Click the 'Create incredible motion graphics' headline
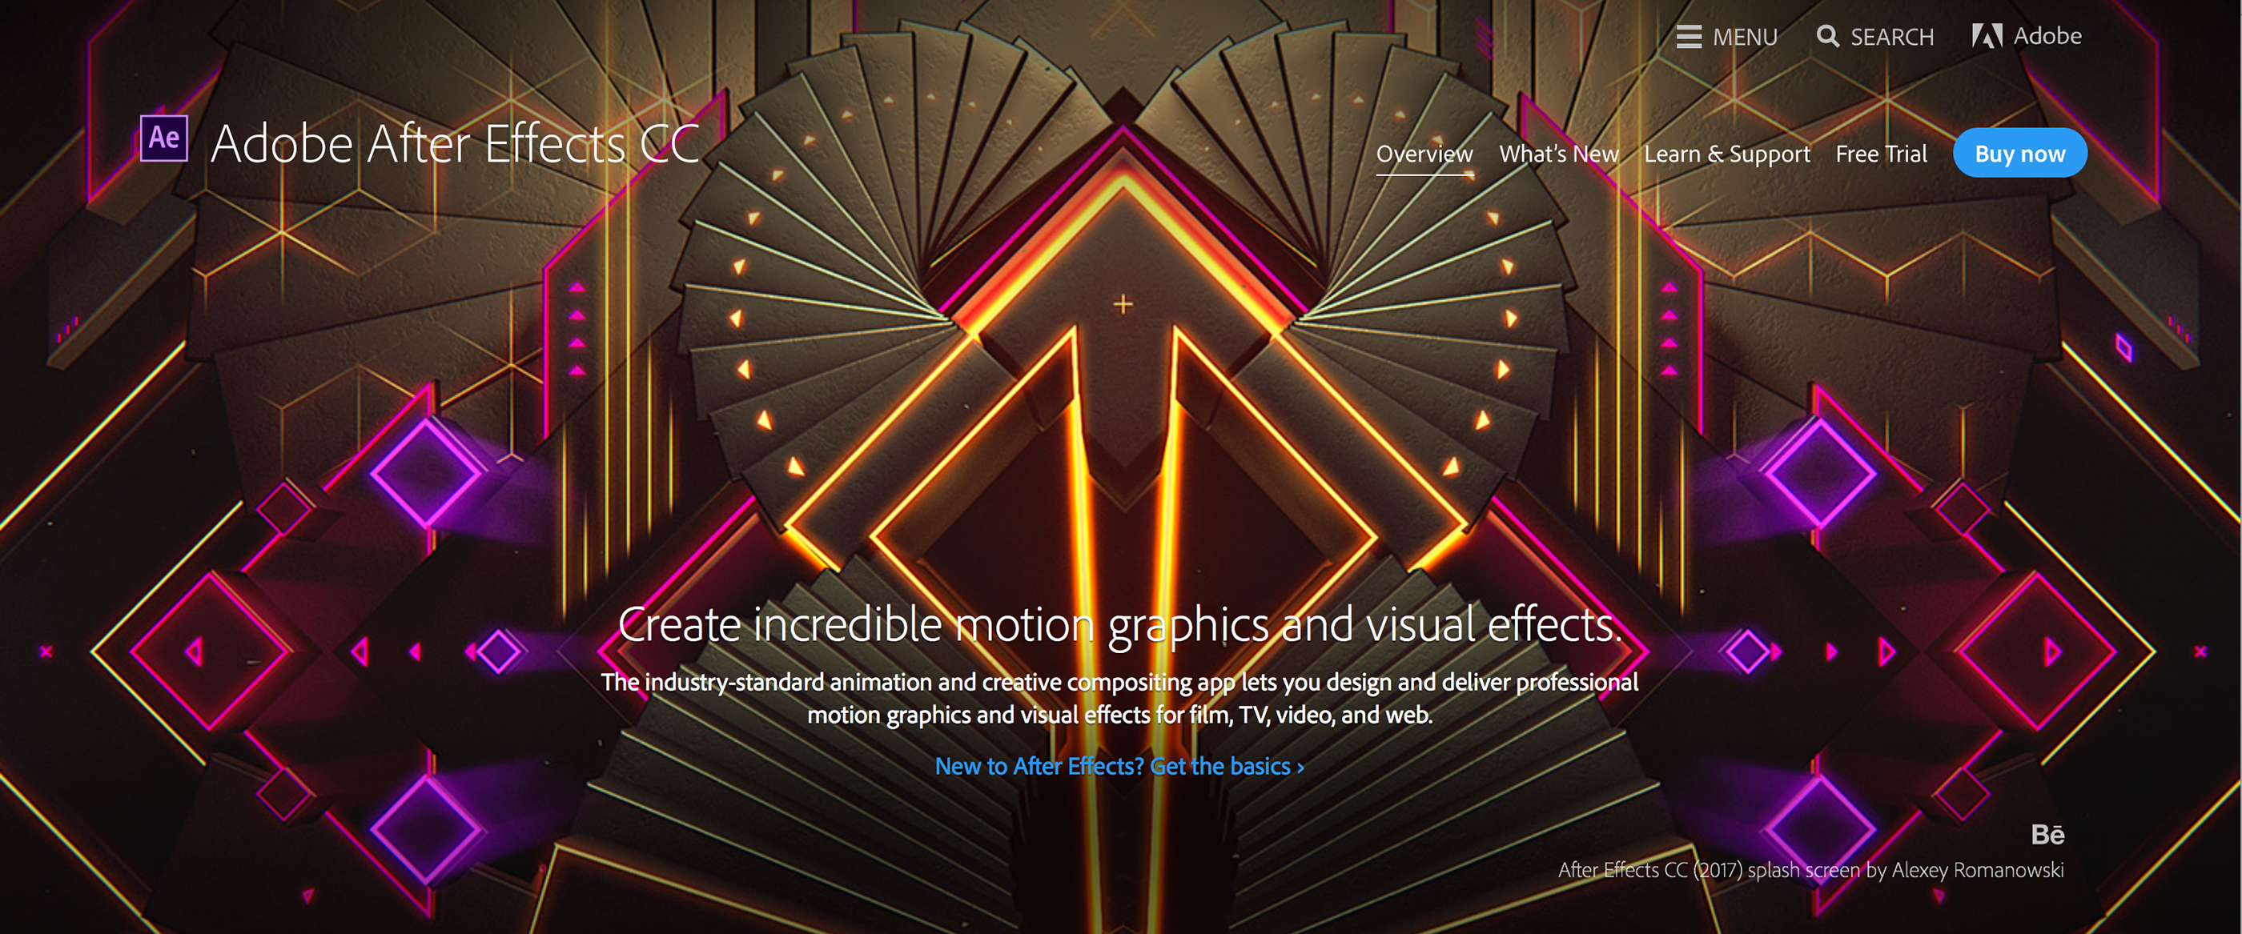This screenshot has height=934, width=2242. pos(1120,624)
